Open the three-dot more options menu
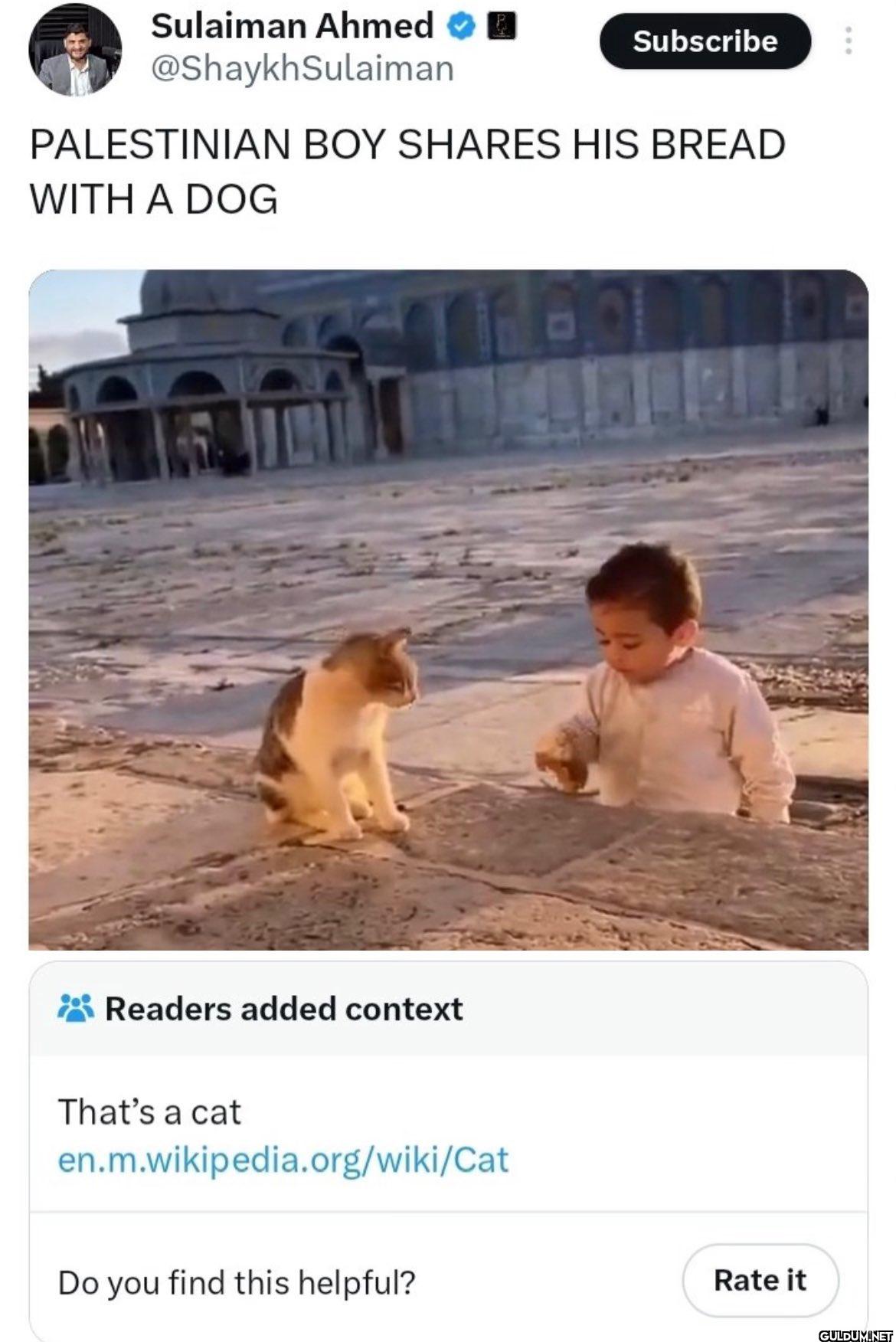The width and height of the screenshot is (896, 1342). coord(848,41)
